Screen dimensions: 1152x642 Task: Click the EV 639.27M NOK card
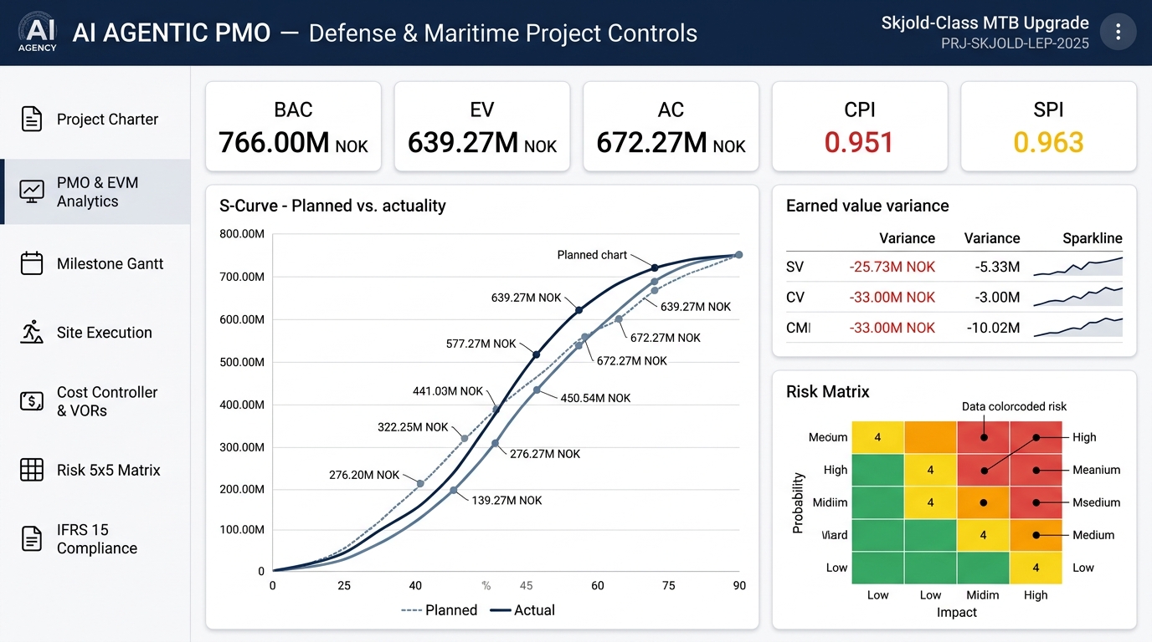point(482,126)
